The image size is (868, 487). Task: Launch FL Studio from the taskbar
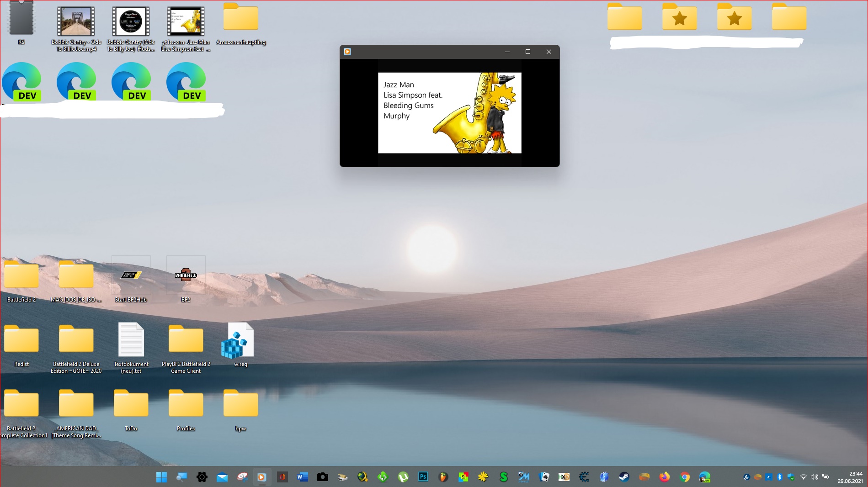pyautogui.click(x=443, y=477)
